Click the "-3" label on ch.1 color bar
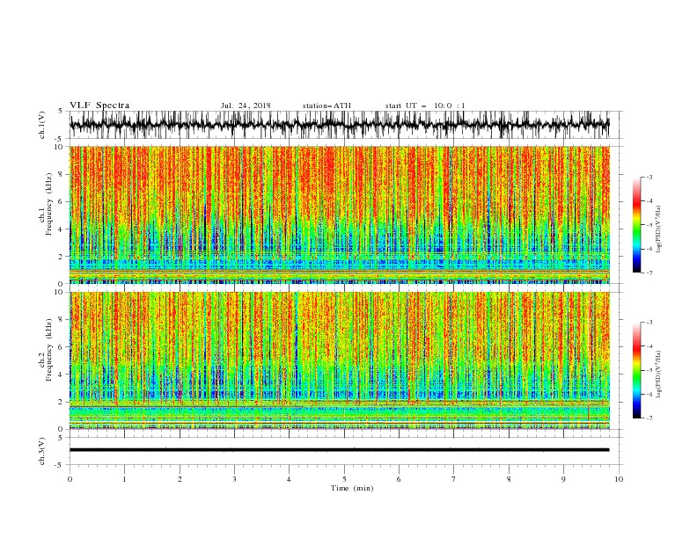Image resolution: width=697 pixels, height=538 pixels. [x=649, y=177]
